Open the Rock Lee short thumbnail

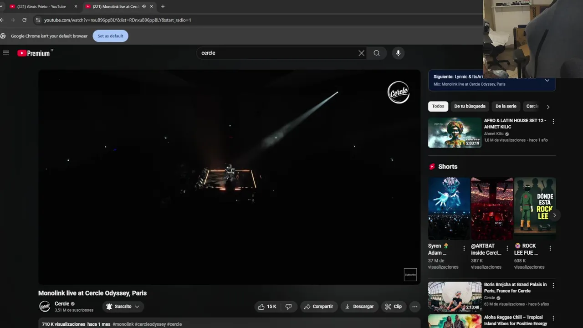pyautogui.click(x=535, y=208)
